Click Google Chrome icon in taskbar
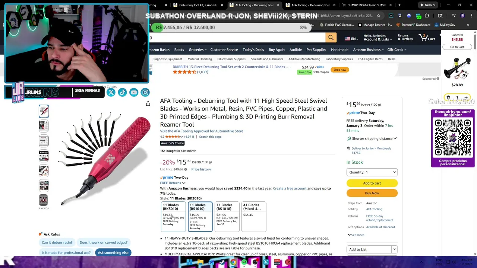 click(x=233, y=262)
